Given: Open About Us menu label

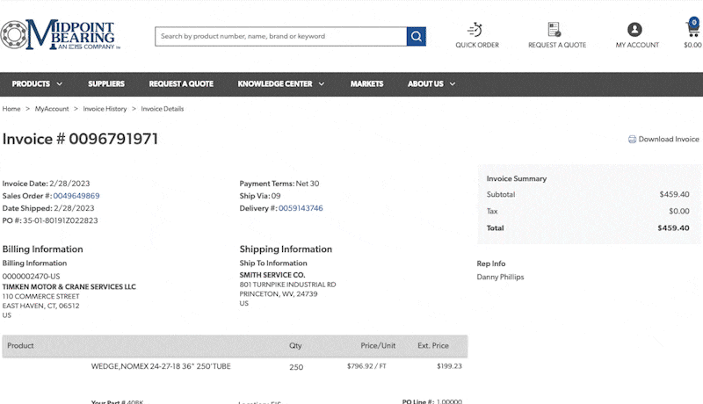Looking at the screenshot, I should coord(425,83).
